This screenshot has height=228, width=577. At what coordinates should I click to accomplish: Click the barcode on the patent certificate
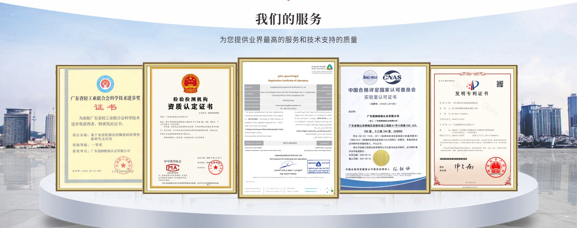[453, 159]
